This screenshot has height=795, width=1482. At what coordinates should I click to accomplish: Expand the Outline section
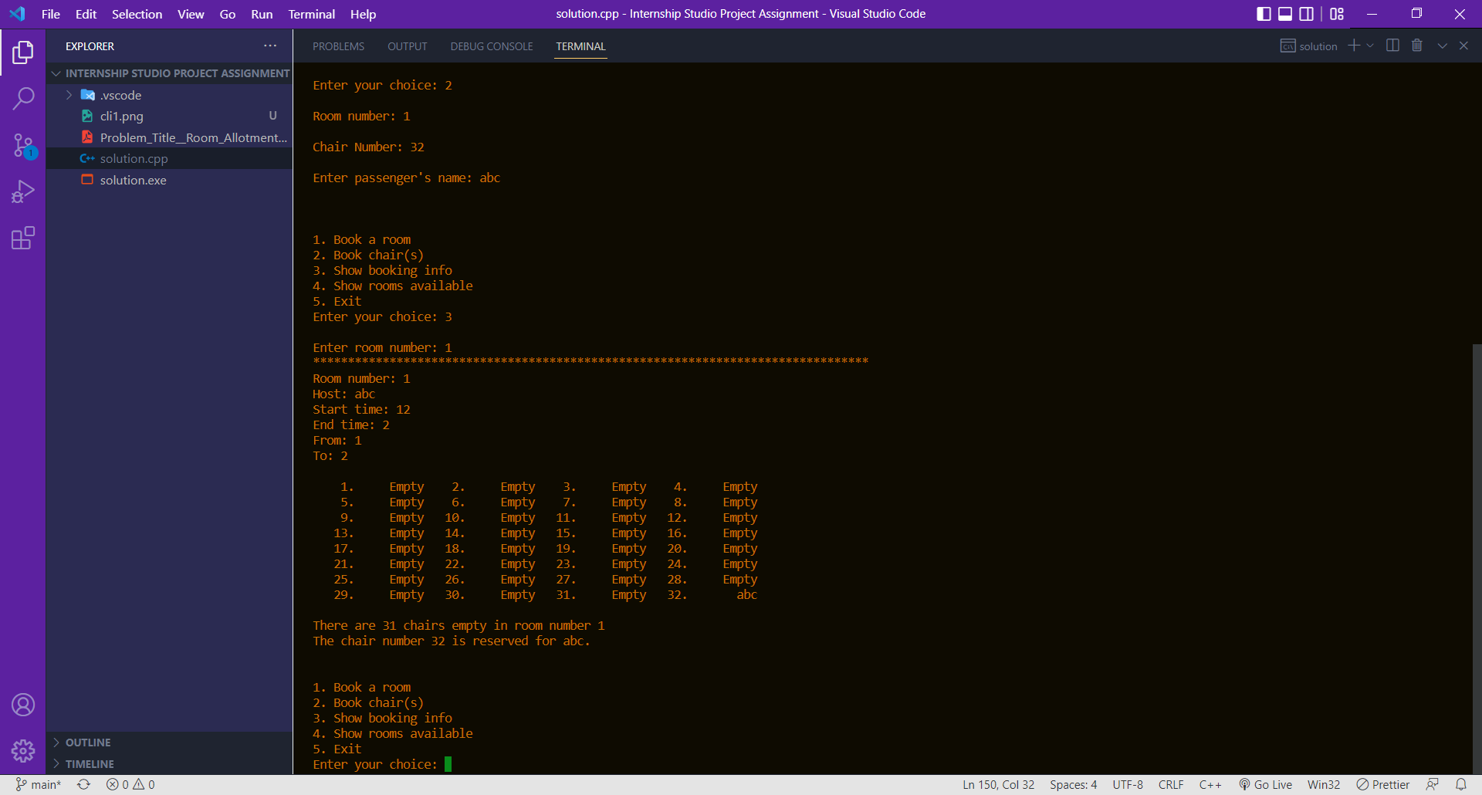170,743
